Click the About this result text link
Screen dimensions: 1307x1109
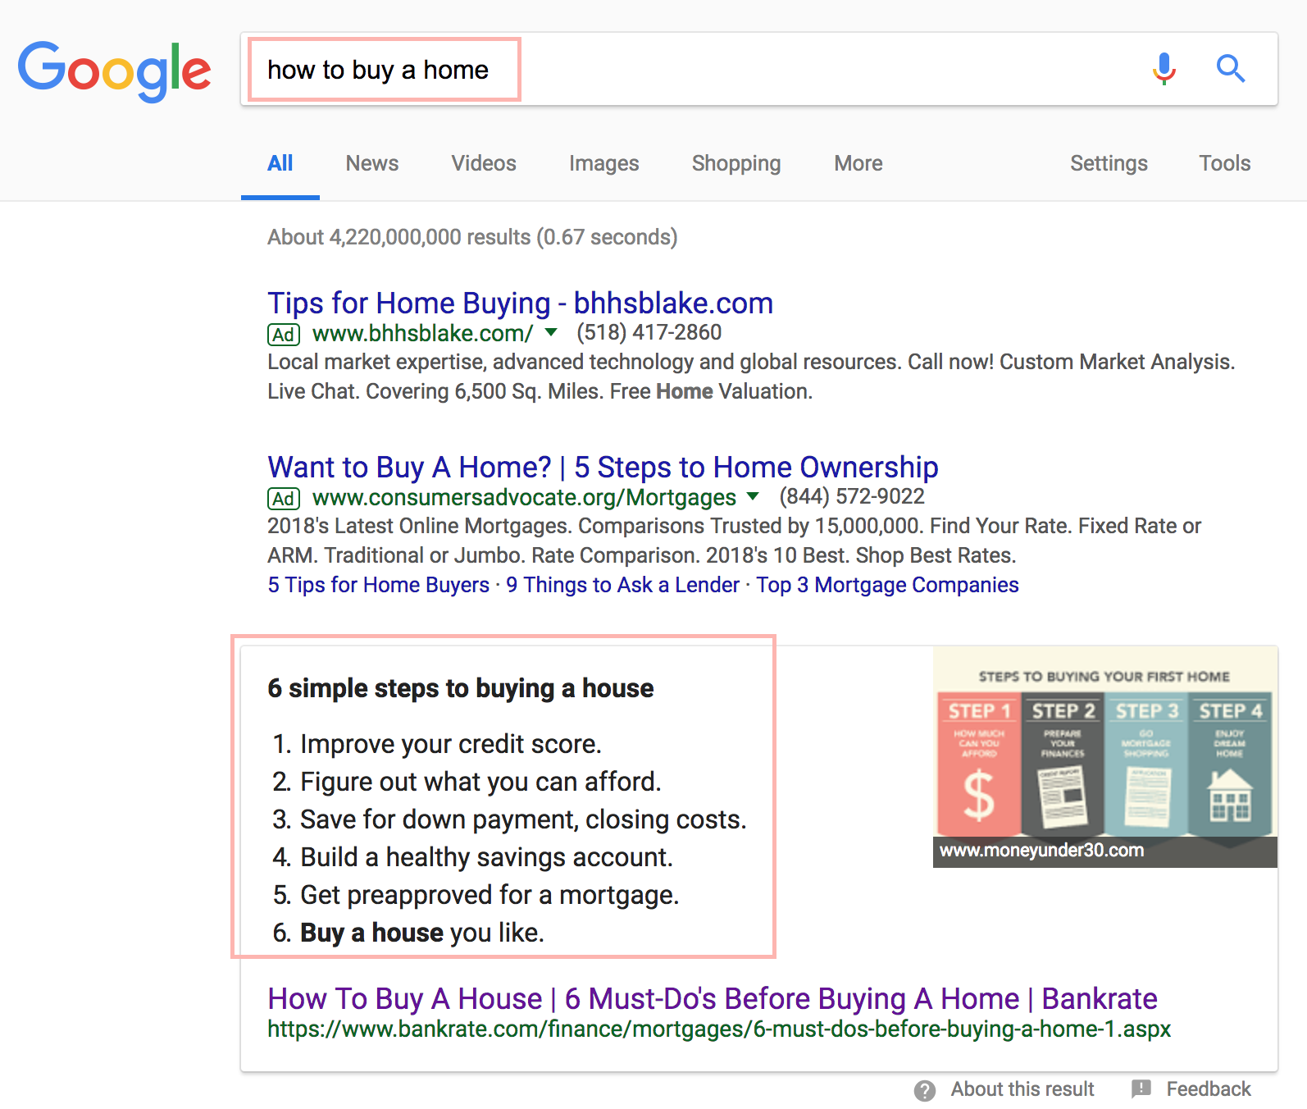[x=1022, y=1089]
